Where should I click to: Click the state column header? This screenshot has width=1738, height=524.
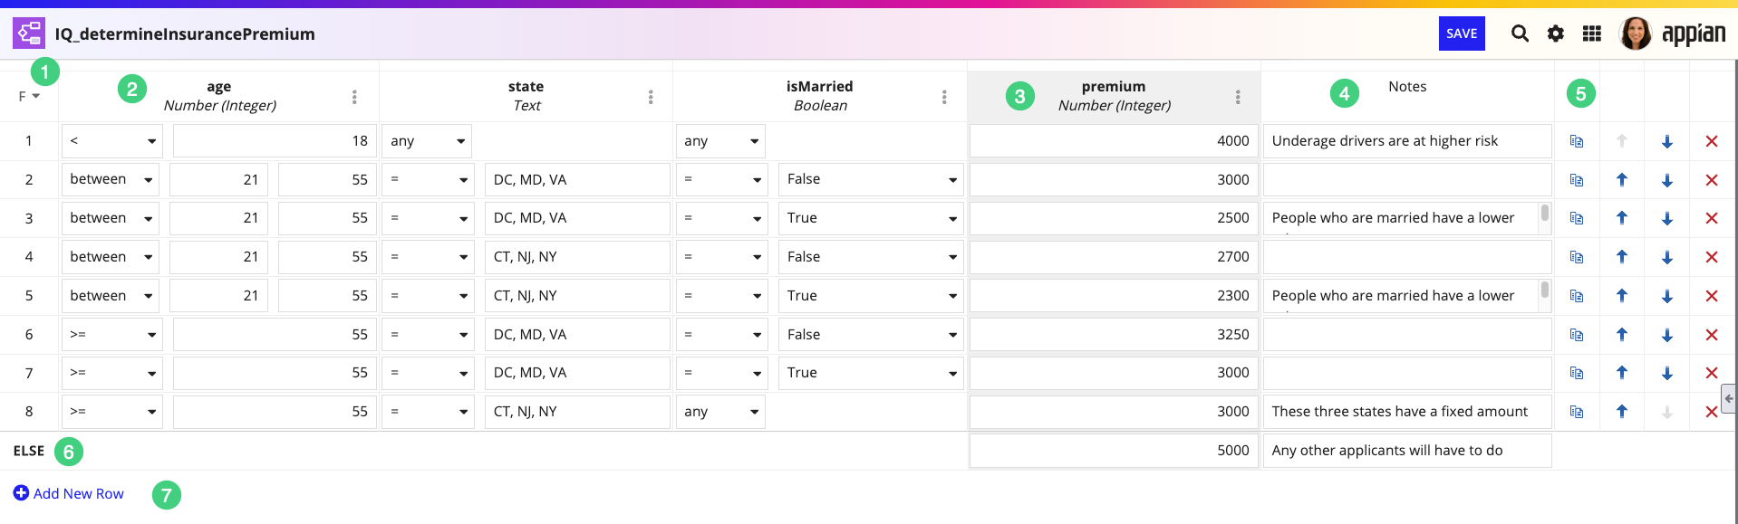(x=526, y=95)
